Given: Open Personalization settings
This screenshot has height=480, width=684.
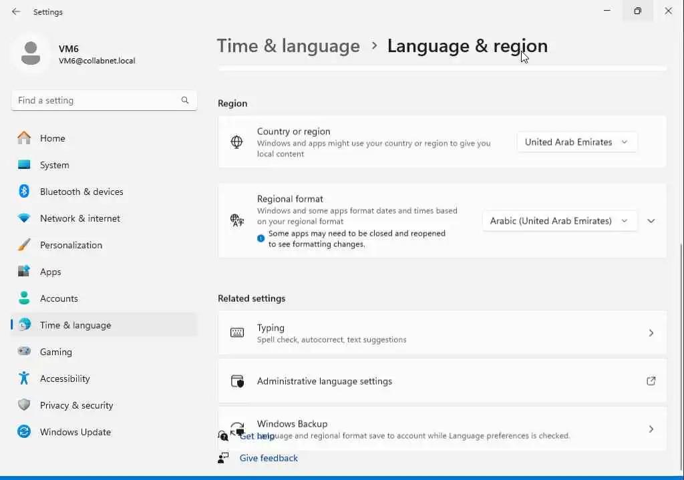Looking at the screenshot, I should pos(104,244).
